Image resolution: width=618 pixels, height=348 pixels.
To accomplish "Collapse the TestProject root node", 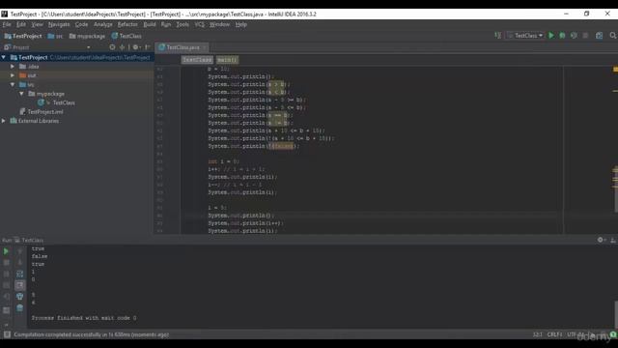I will [4, 58].
